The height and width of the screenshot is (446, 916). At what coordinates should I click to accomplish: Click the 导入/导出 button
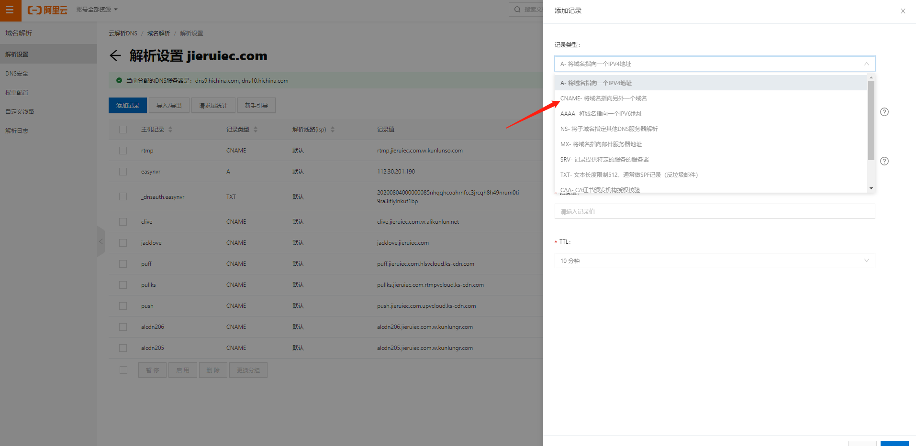point(169,105)
